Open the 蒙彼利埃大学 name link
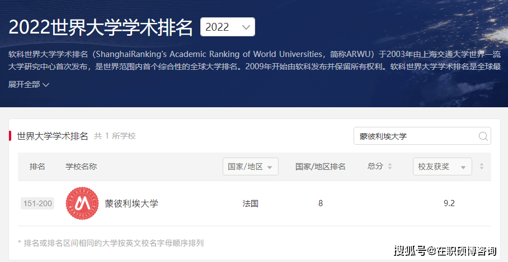508x262 pixels. [x=131, y=203]
